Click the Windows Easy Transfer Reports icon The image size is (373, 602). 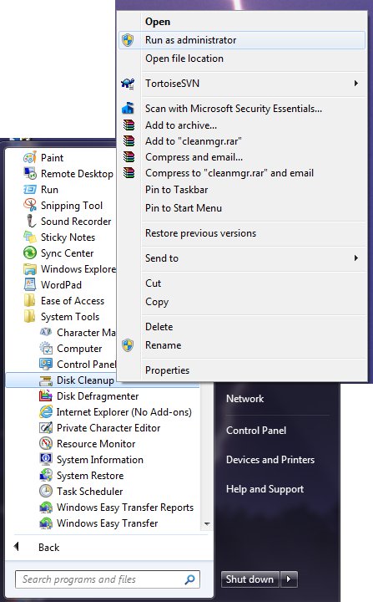(46, 507)
